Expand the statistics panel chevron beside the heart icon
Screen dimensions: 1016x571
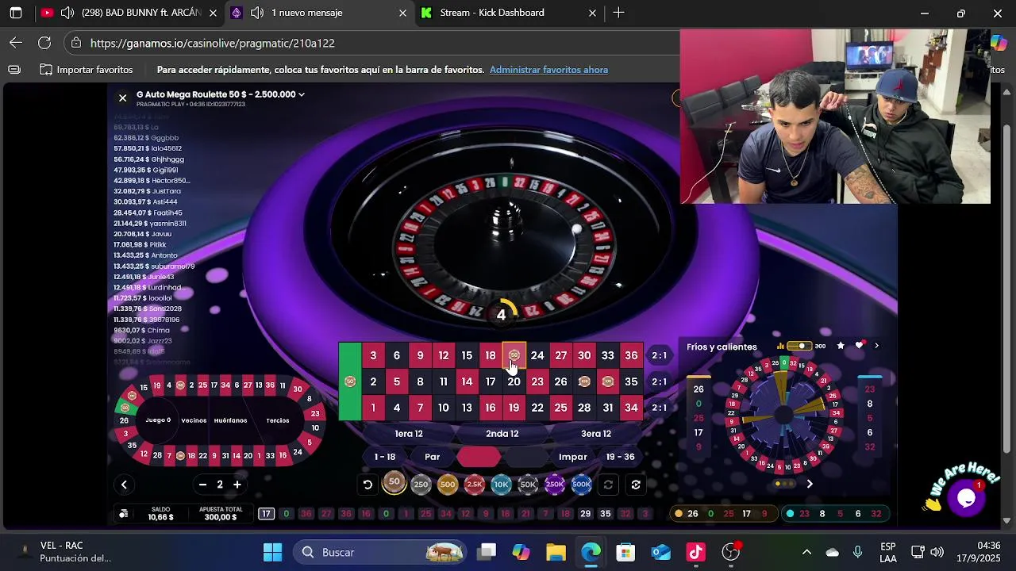[876, 346]
